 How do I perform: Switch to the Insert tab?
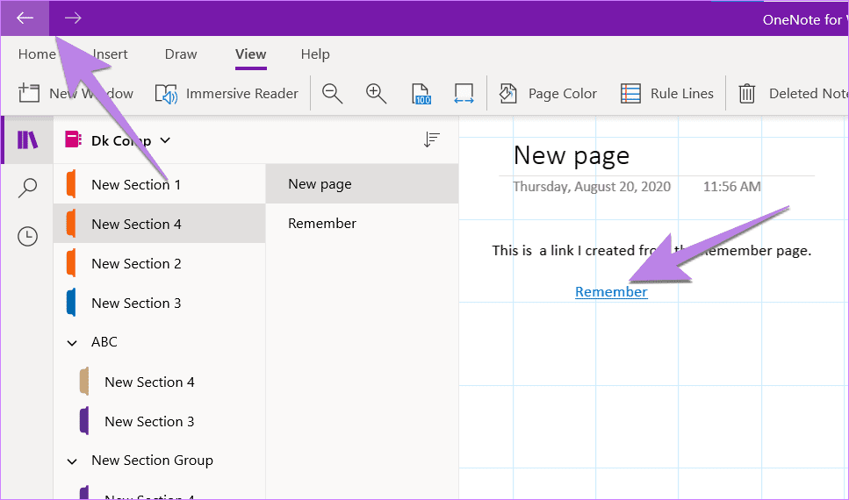point(110,54)
